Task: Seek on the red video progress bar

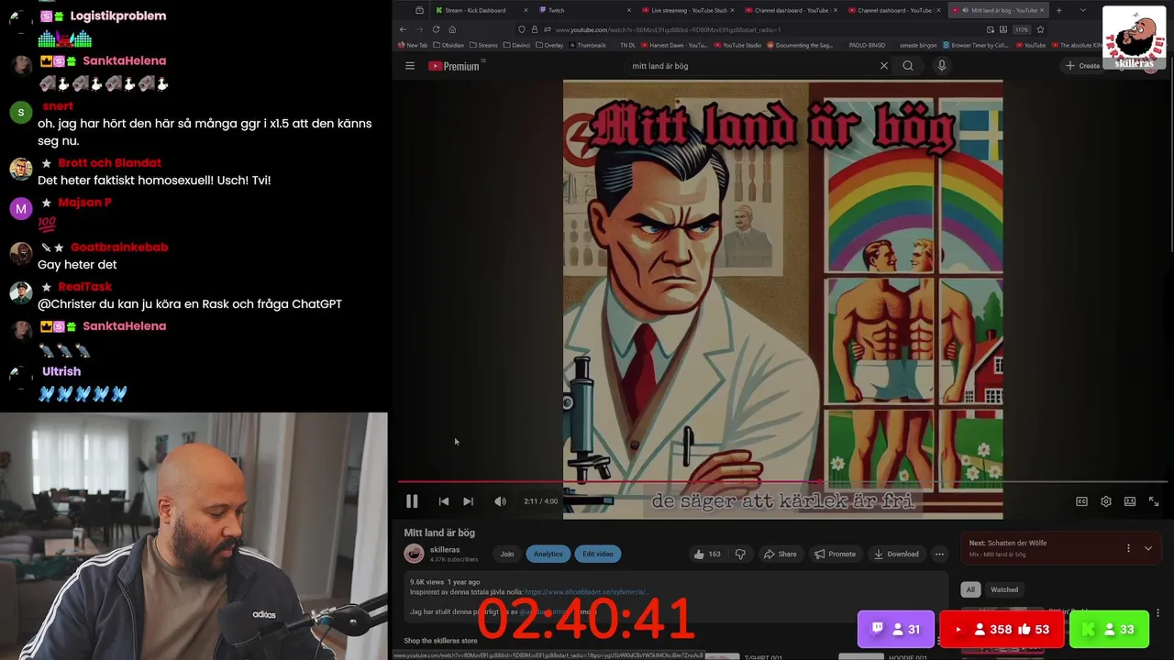Action: click(x=782, y=481)
